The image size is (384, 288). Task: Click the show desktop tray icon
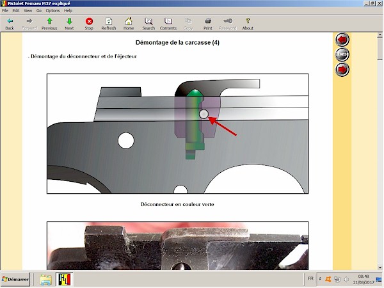coord(379,279)
